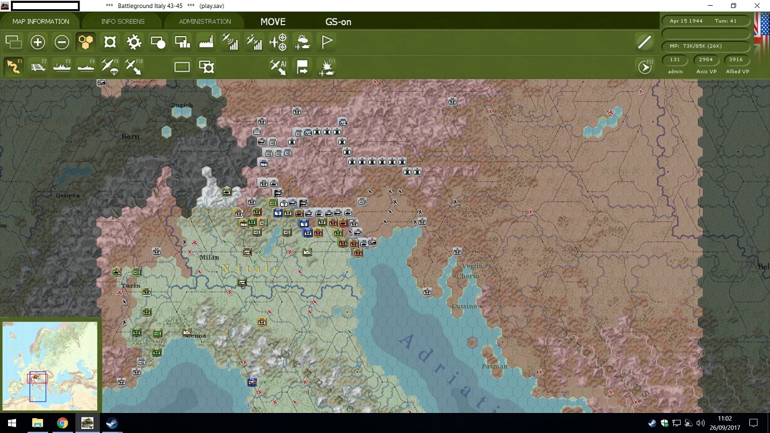Image resolution: width=770 pixels, height=433 pixels.
Task: Click the Milan city label on the map
Action: click(209, 257)
